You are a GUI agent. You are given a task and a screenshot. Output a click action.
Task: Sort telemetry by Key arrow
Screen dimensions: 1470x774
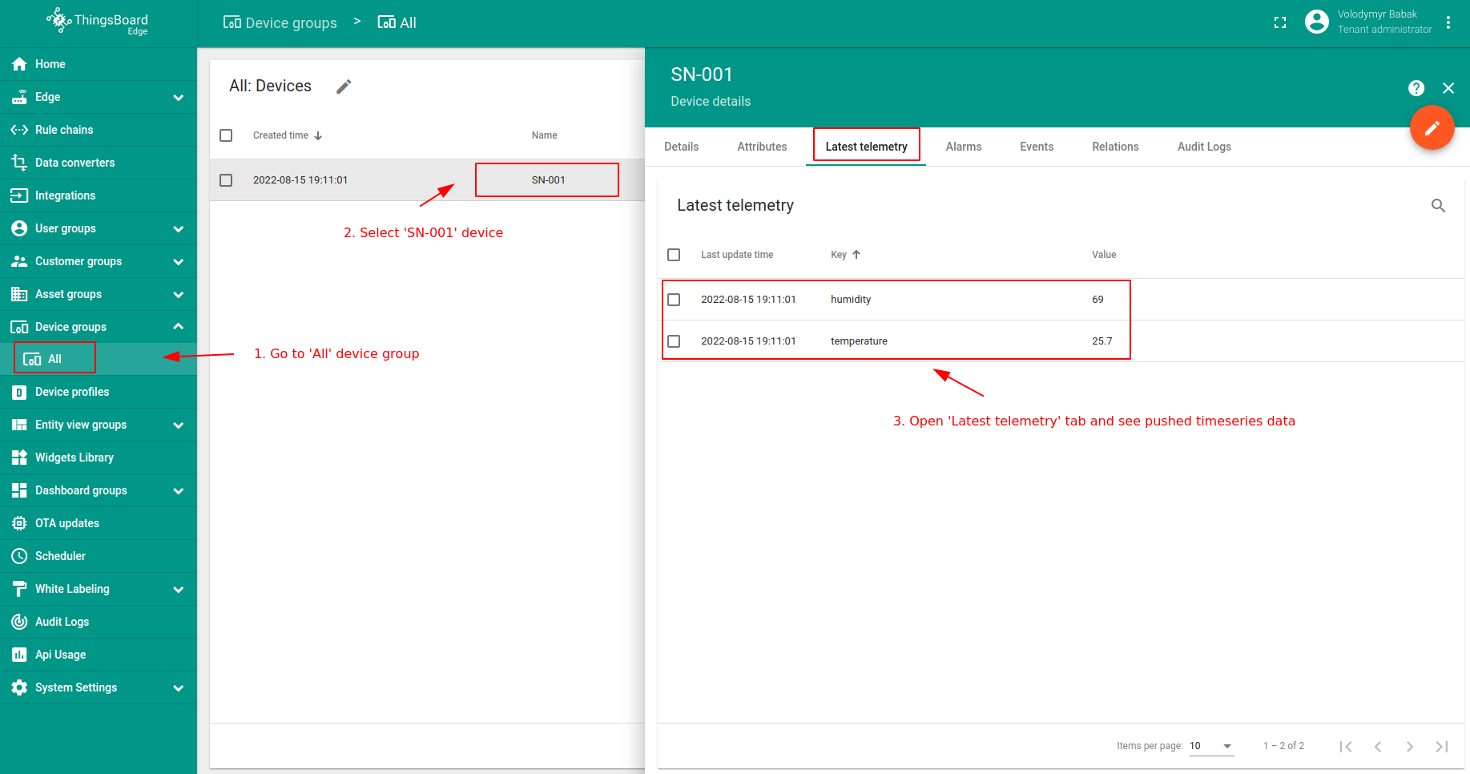coord(856,255)
